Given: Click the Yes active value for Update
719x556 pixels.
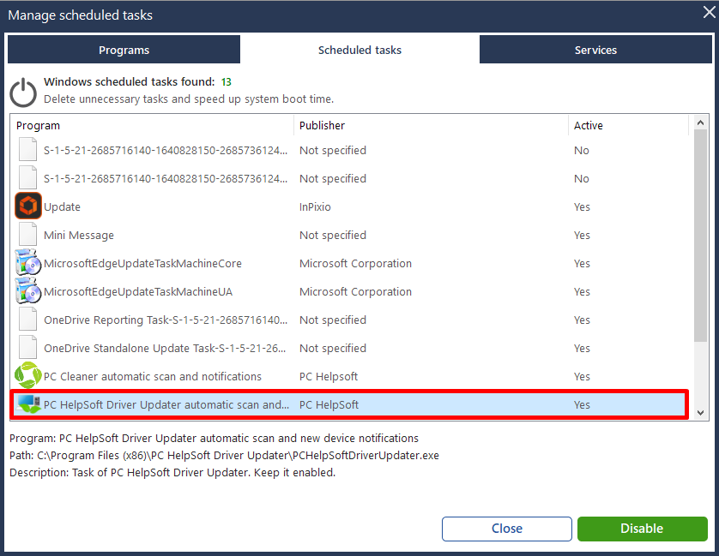Looking at the screenshot, I should click(582, 207).
